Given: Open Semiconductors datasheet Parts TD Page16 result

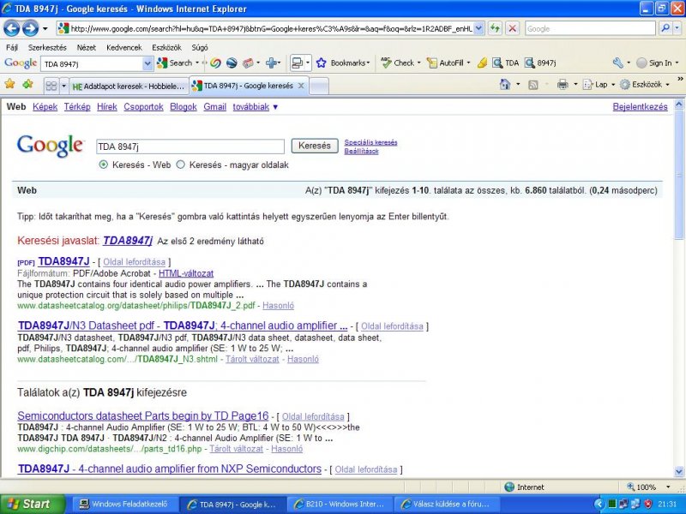Looking at the screenshot, I should coord(143,415).
